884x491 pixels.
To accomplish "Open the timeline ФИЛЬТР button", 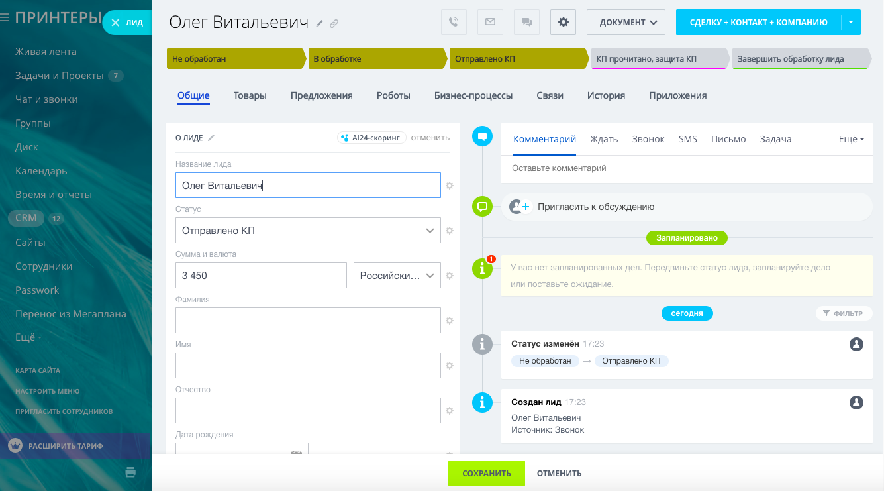I will (843, 313).
